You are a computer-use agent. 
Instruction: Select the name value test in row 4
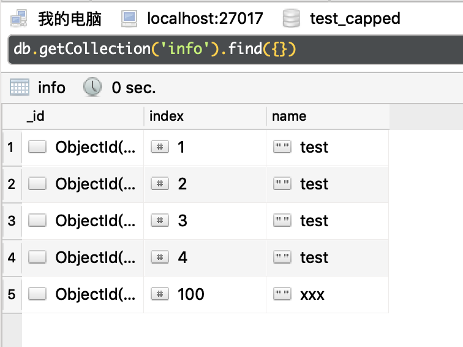click(328, 257)
